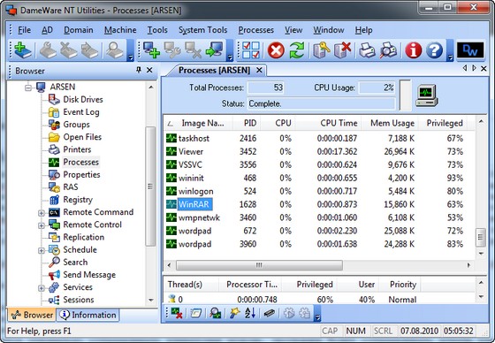Switch to the Information tab

point(88,315)
